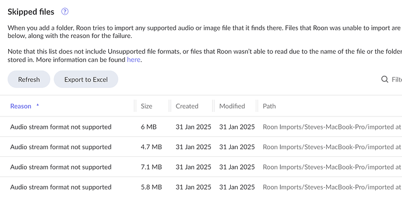Open the Skipped files help icon
Image resolution: width=402 pixels, height=211 pixels.
tap(65, 12)
